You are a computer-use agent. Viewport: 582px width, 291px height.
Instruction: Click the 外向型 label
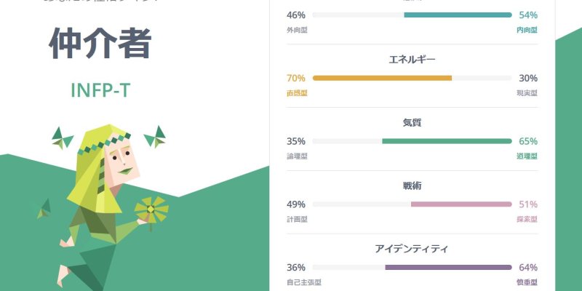[297, 30]
